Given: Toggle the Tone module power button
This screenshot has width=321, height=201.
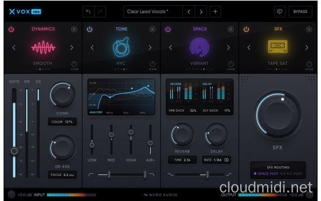Looking at the screenshot, I should [89, 29].
